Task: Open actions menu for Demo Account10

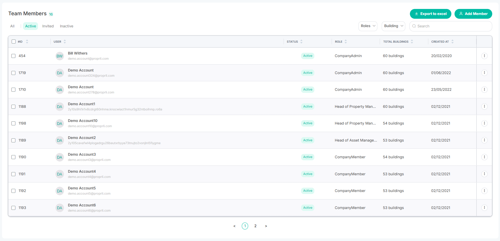Action: click(x=484, y=123)
